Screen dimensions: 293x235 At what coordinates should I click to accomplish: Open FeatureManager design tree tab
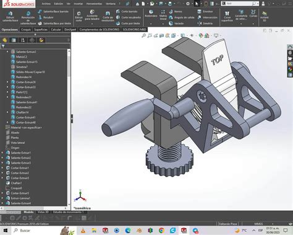coord(5,40)
